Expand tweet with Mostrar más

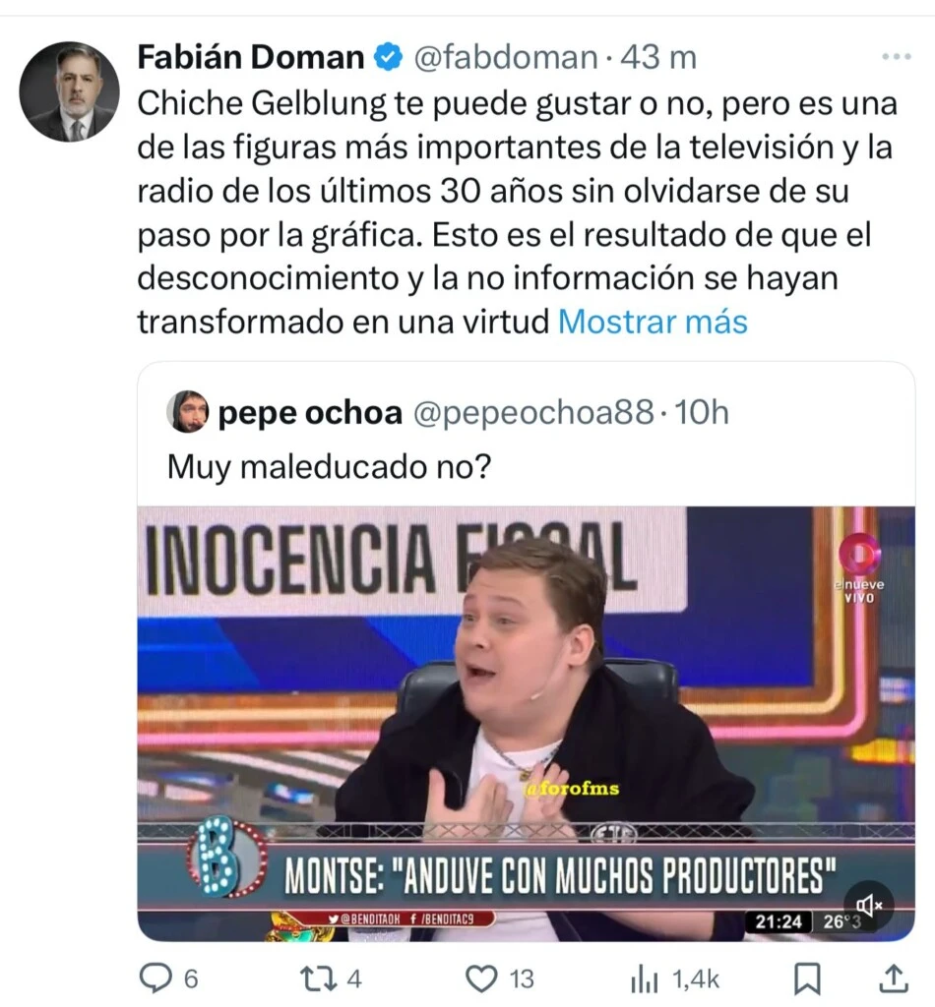653,322
